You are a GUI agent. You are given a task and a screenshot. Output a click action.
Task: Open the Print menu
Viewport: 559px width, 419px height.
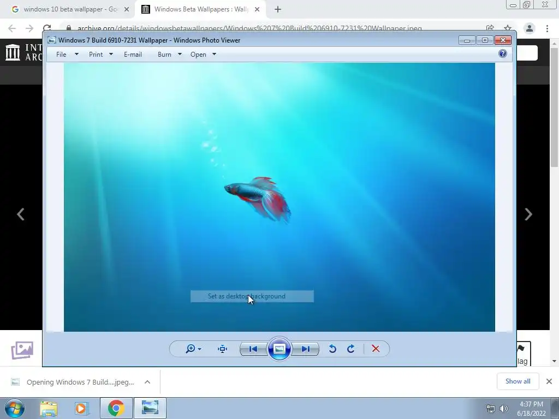click(x=96, y=55)
